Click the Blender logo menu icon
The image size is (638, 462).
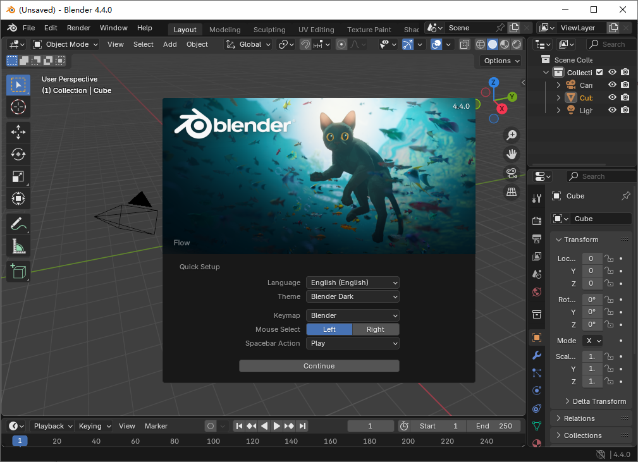(x=12, y=28)
